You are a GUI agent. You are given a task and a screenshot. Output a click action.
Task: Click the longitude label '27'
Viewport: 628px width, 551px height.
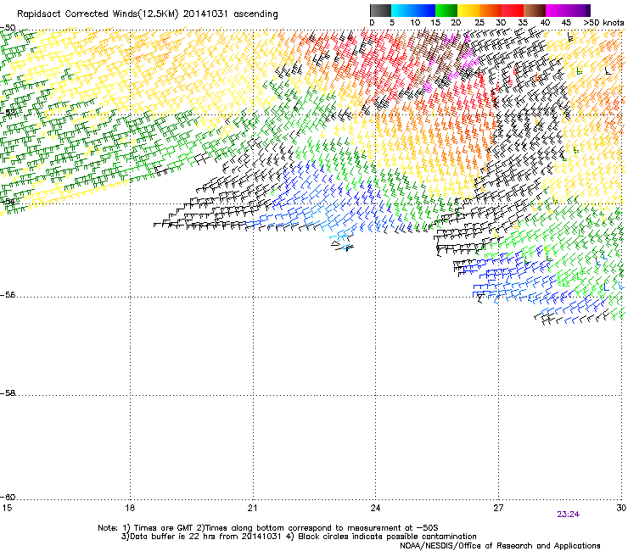point(498,508)
